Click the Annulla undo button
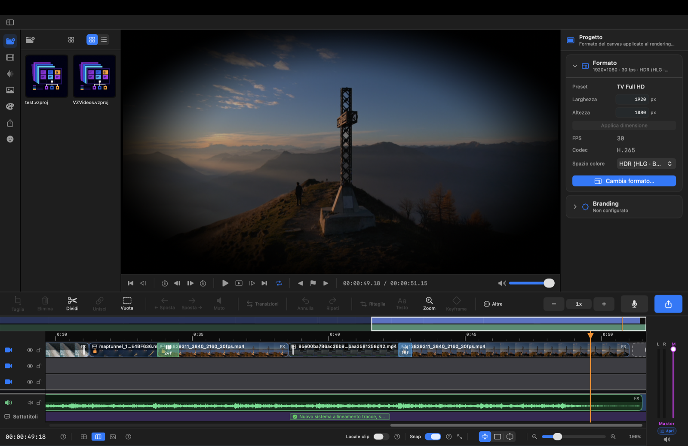This screenshot has height=446, width=688. pos(305,303)
